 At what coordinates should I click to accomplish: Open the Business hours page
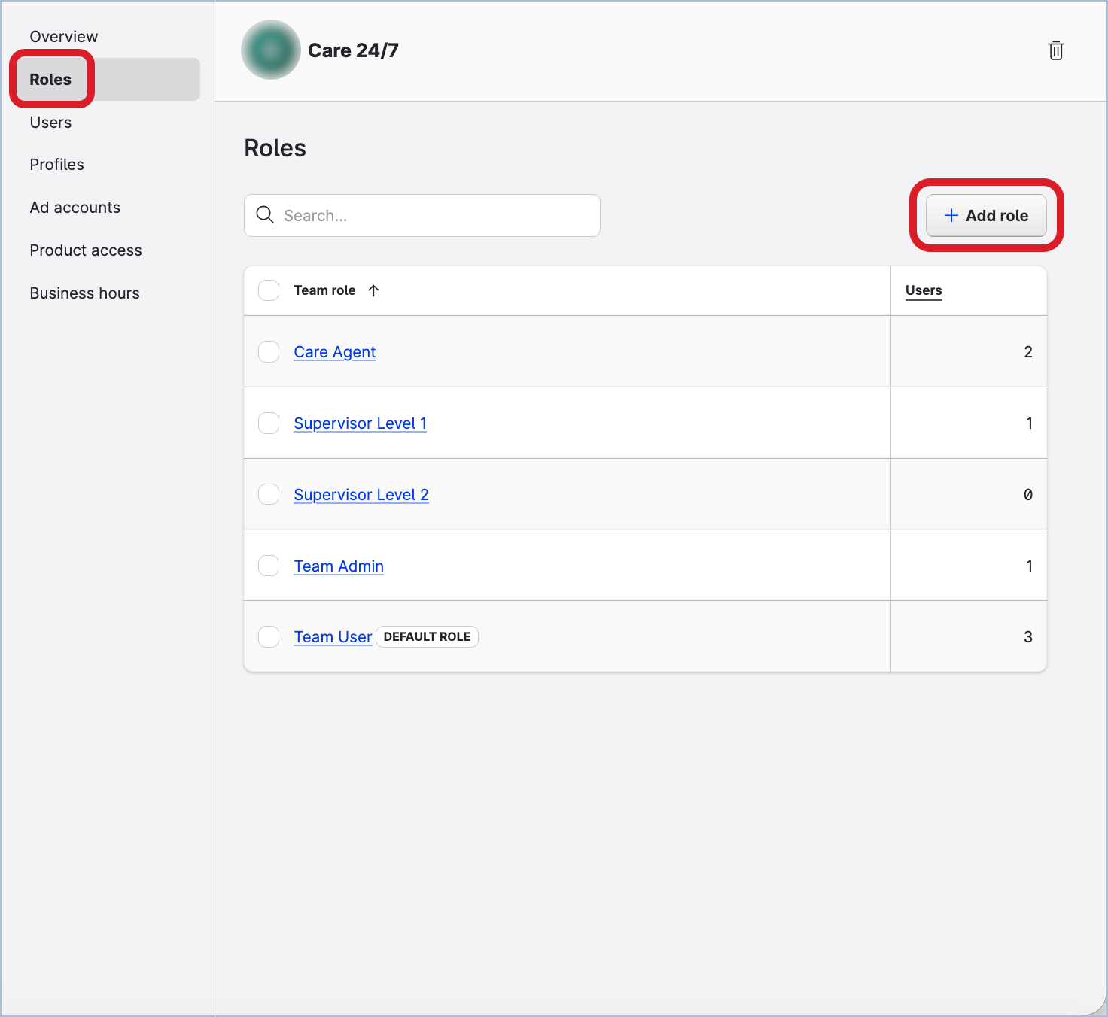point(84,293)
